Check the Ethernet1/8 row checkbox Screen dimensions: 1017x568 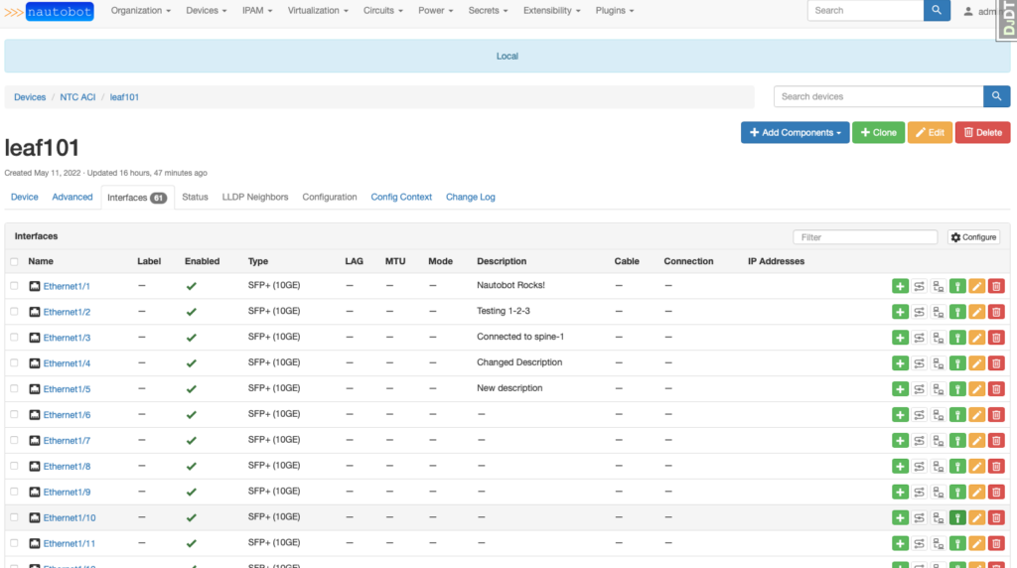pyautogui.click(x=14, y=466)
